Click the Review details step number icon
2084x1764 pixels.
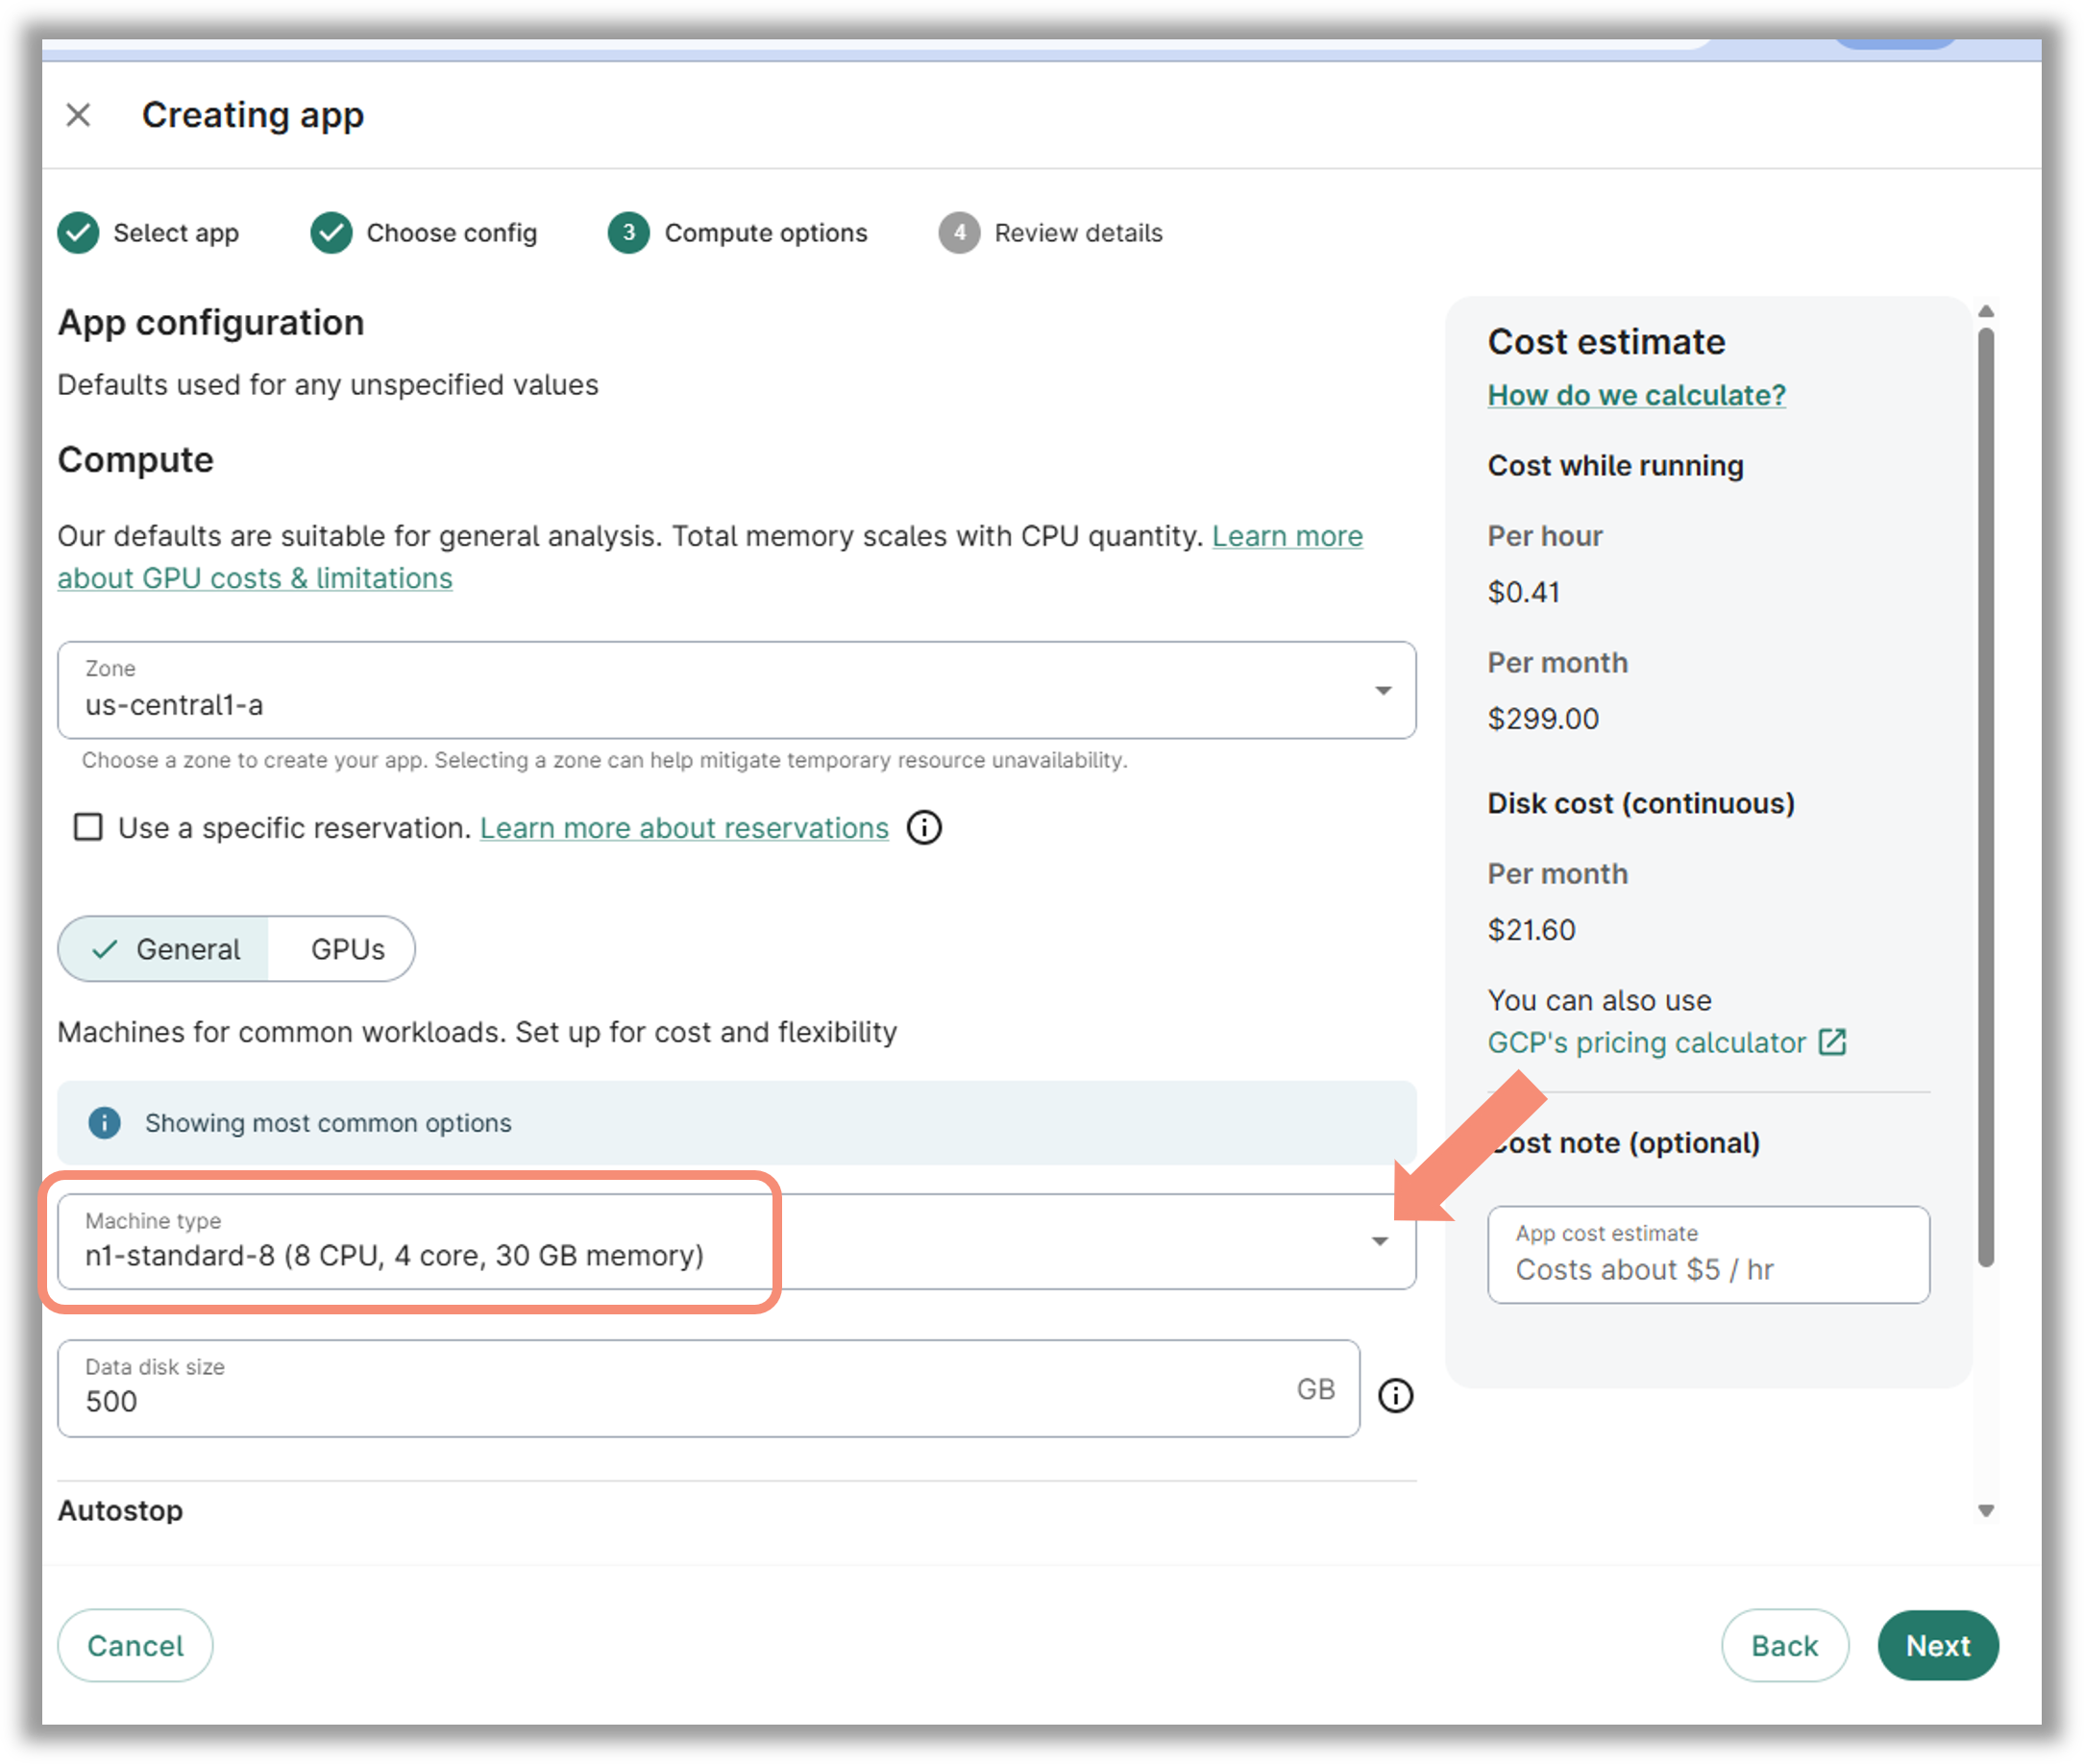click(x=959, y=233)
